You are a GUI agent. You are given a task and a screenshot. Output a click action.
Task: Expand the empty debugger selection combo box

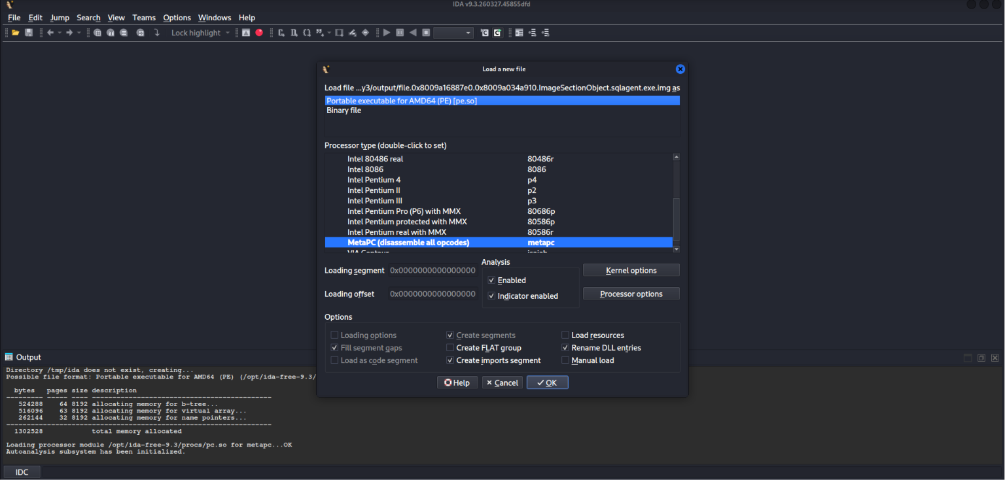click(453, 33)
